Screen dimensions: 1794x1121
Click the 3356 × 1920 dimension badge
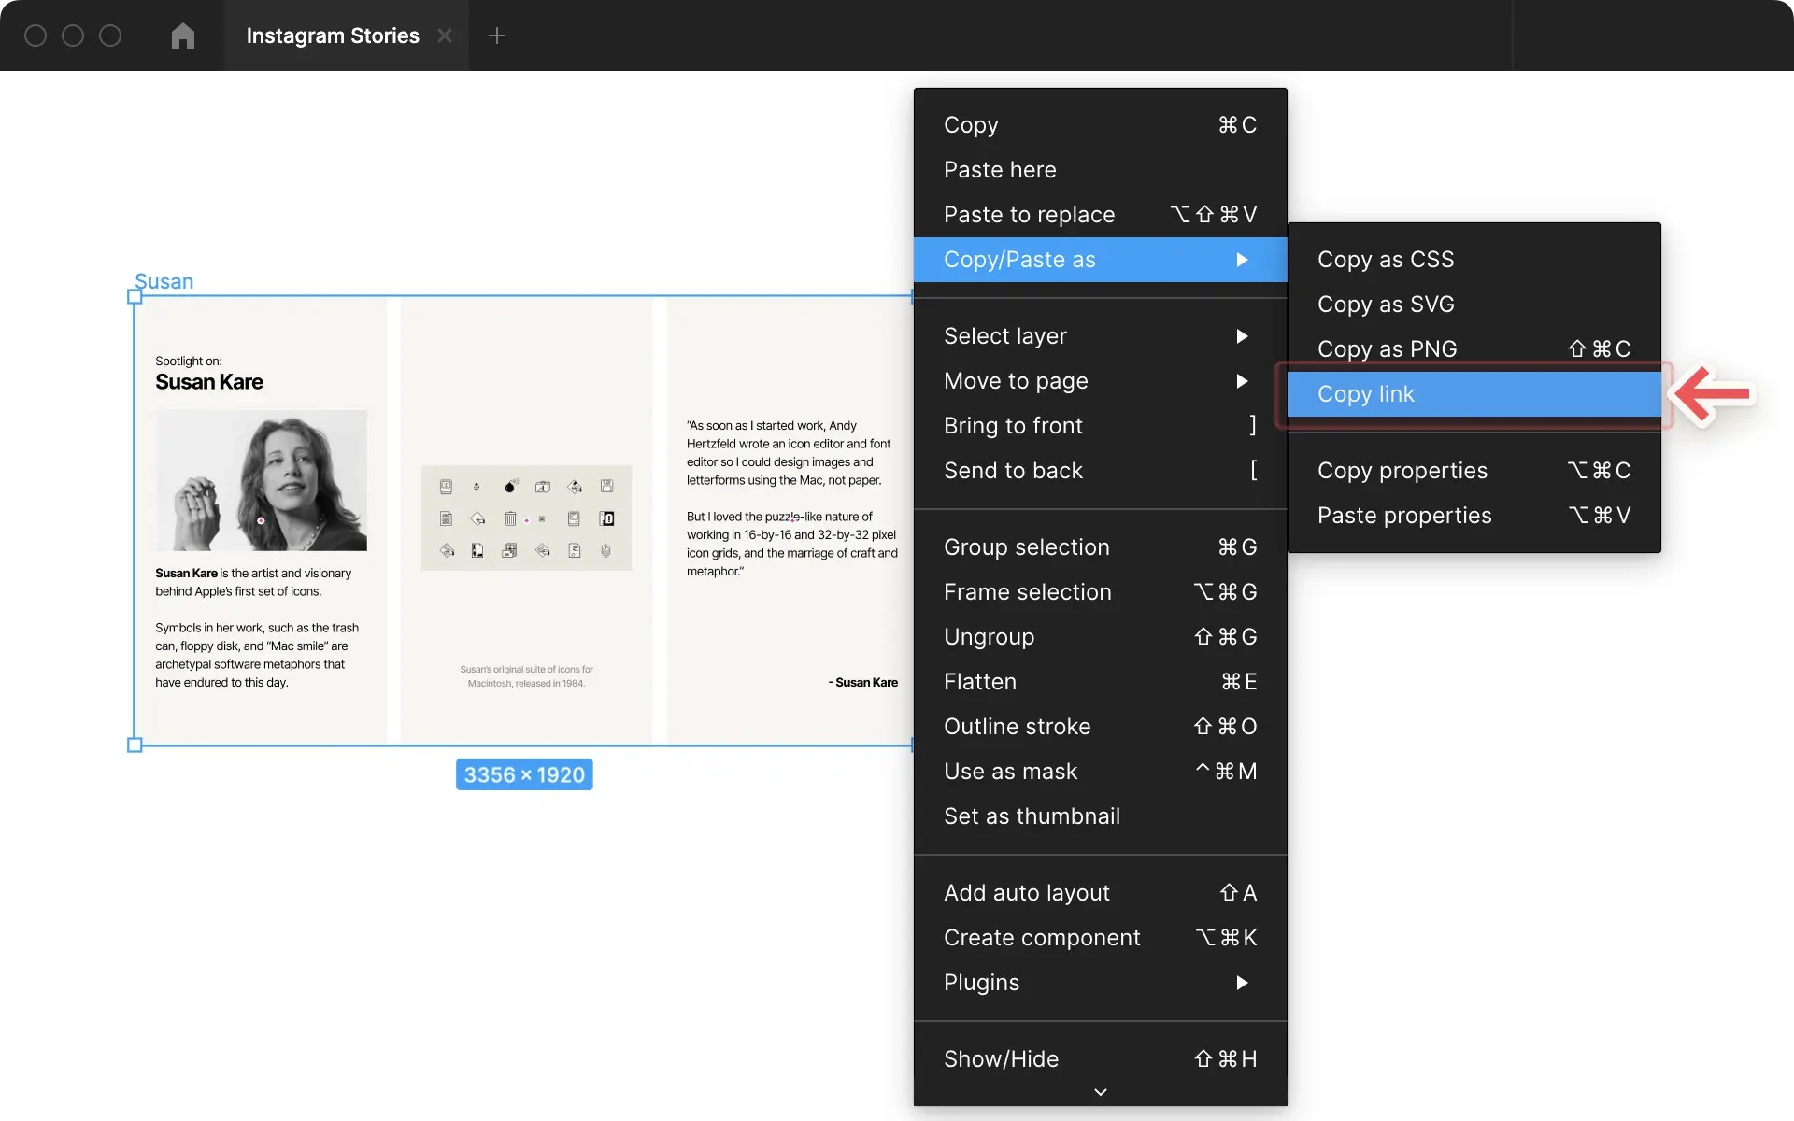pyautogui.click(x=523, y=773)
